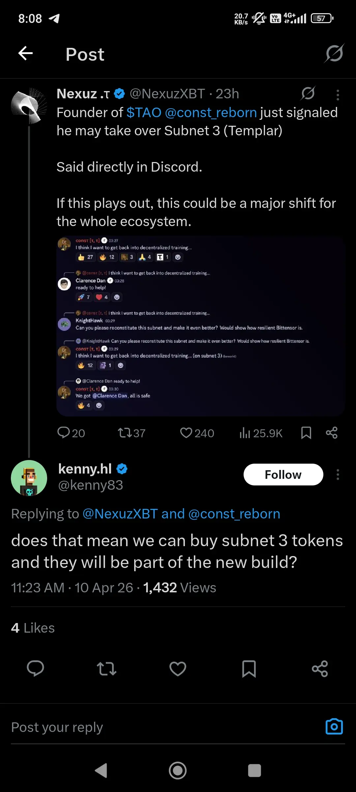Share kenny.hl's reply
The height and width of the screenshot is (792, 356).
(320, 669)
